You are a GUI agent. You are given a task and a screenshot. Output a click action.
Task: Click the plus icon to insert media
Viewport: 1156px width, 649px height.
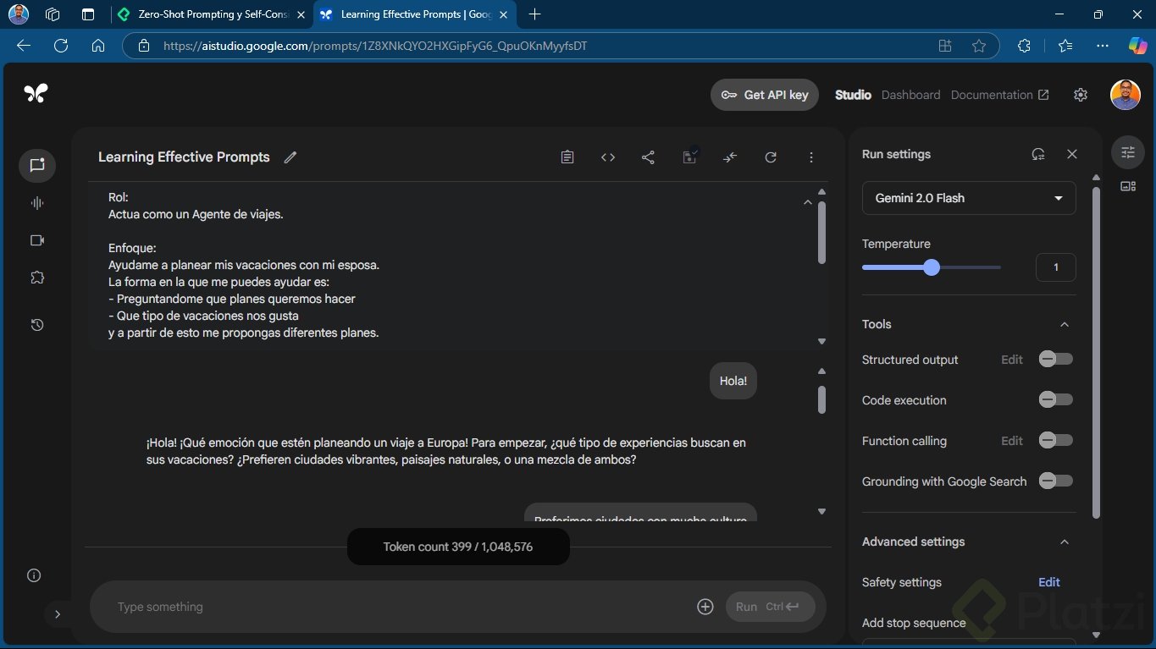coord(705,607)
